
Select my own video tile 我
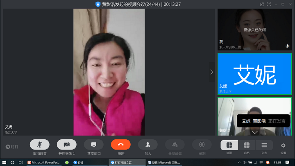click(x=254, y=30)
